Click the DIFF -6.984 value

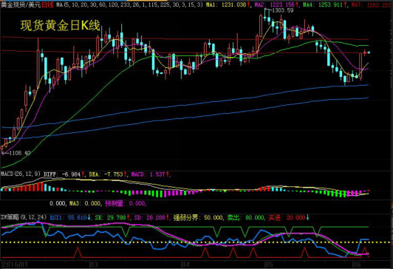64,174
